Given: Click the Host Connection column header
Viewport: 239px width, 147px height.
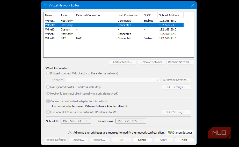Looking at the screenshot, I should pos(129,15).
